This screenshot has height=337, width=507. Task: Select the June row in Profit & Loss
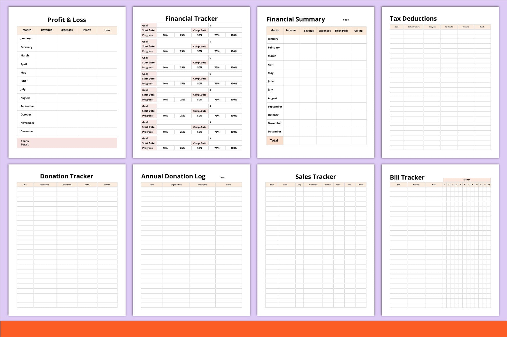(x=67, y=81)
